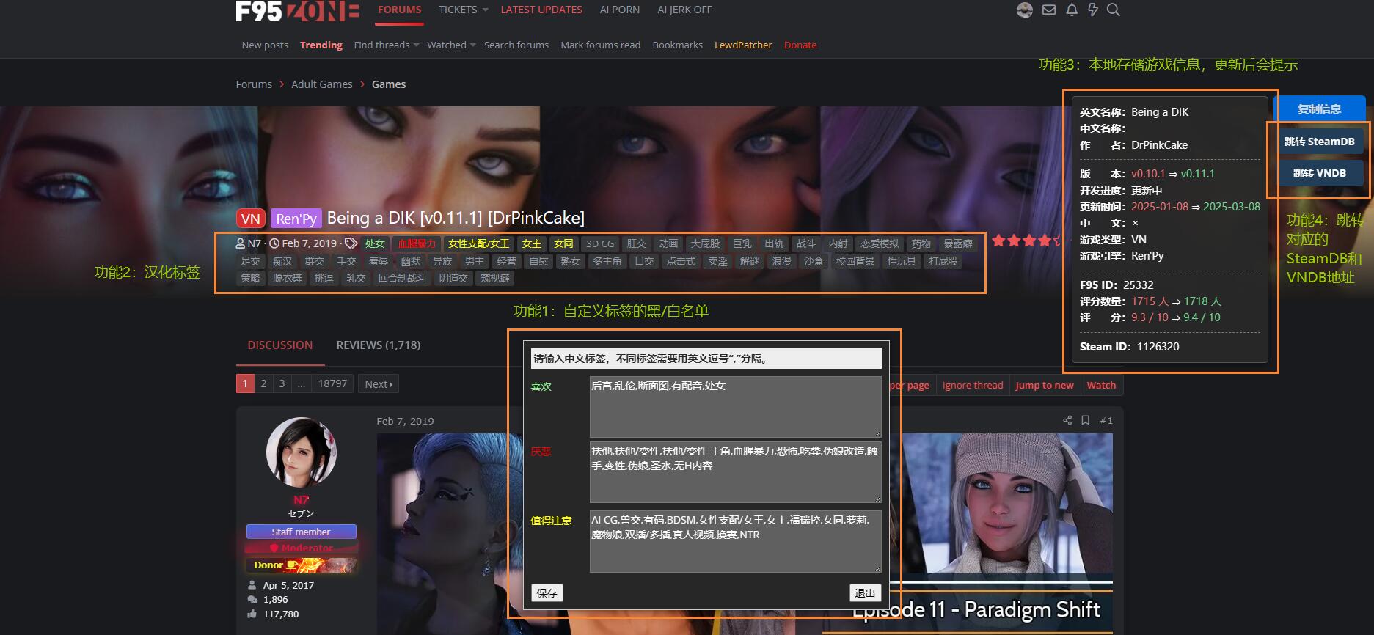This screenshot has height=635, width=1374.
Task: Open the envelope inbox icon
Action: pyautogui.click(x=1049, y=10)
